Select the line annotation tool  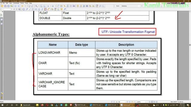[x=30, y=9]
